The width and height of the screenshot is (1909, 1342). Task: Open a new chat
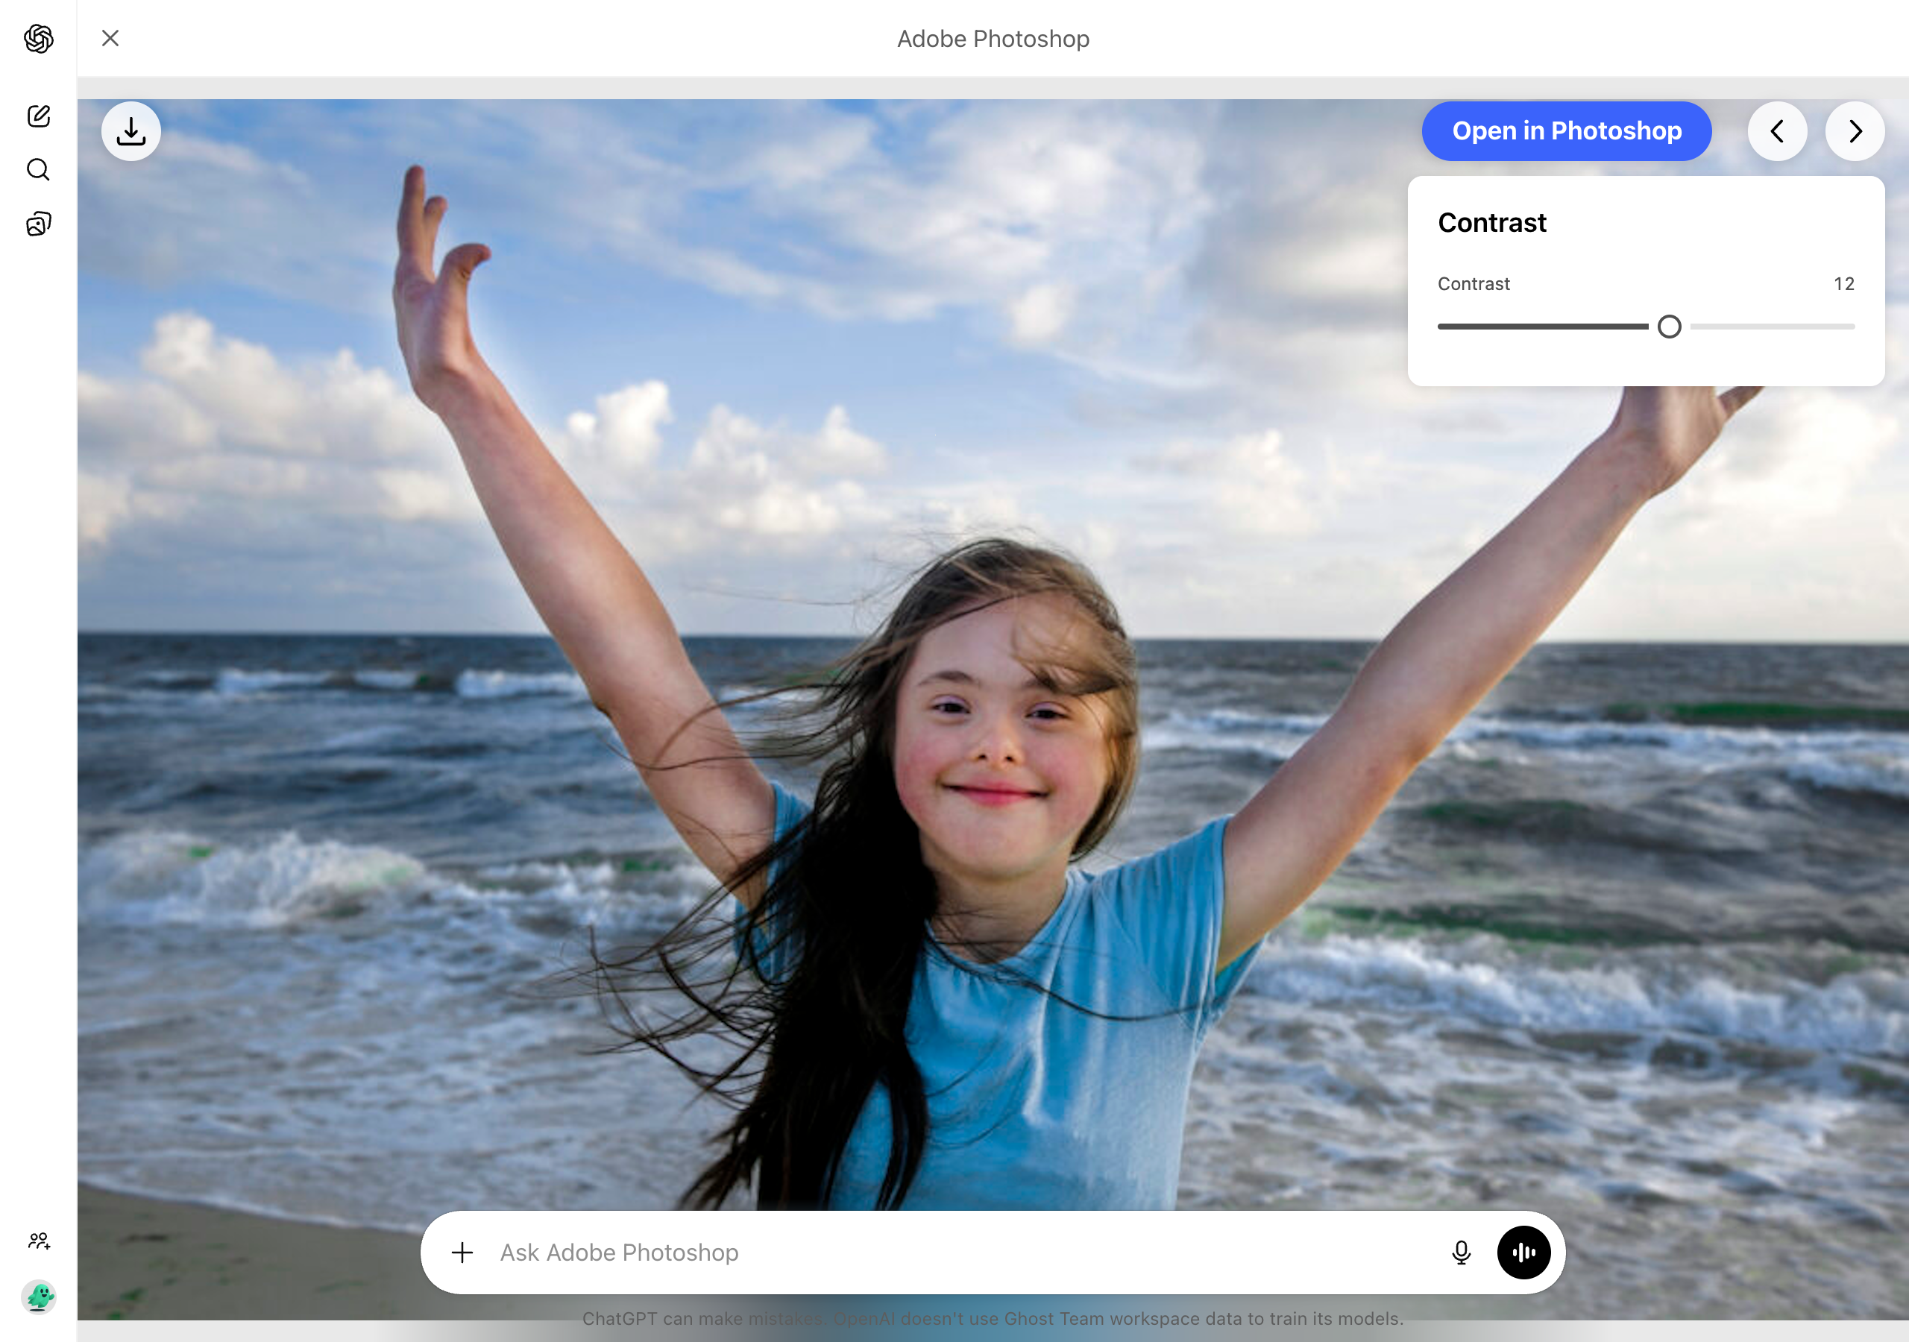38,116
